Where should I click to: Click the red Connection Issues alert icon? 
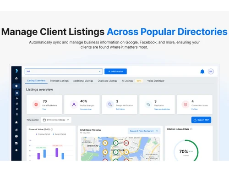tap(185, 105)
